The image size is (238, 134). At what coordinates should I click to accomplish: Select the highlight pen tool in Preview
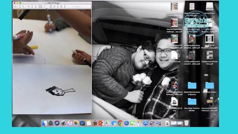pos(45,7)
